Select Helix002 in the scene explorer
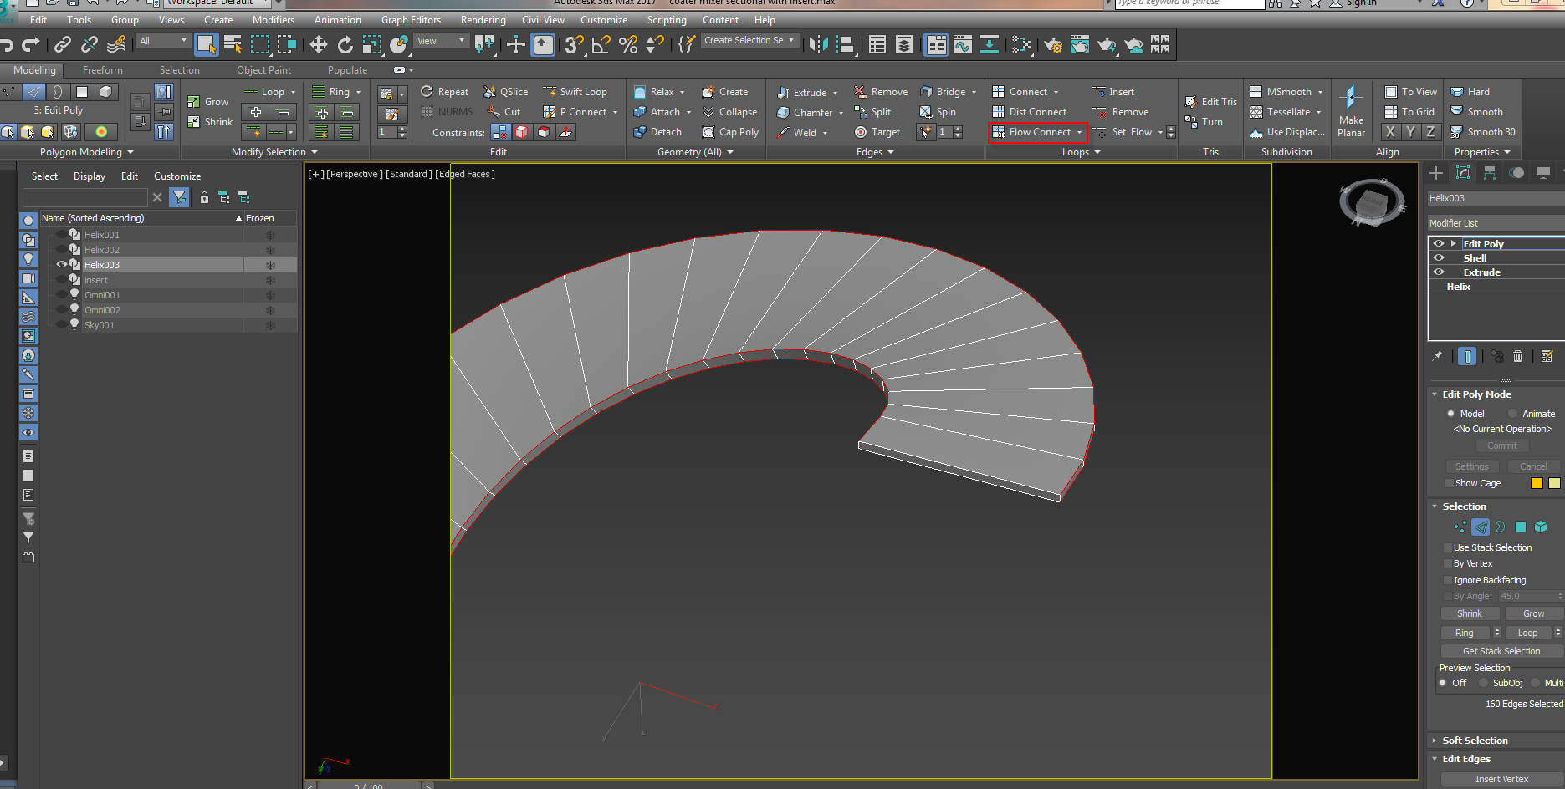 point(101,249)
